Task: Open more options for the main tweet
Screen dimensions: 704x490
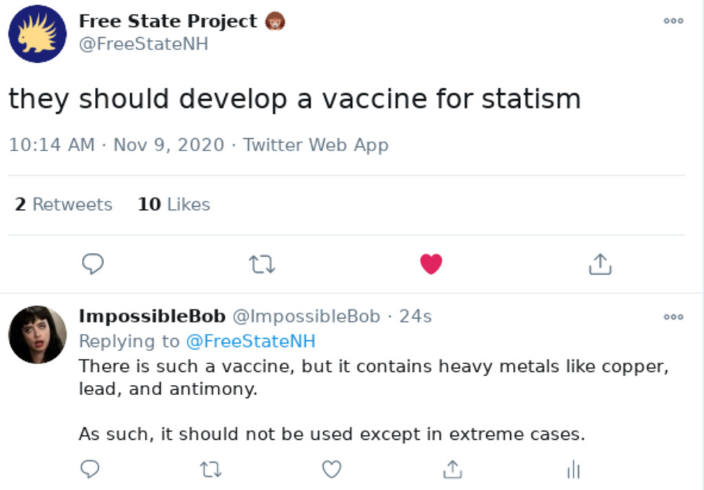Action: coord(673,21)
